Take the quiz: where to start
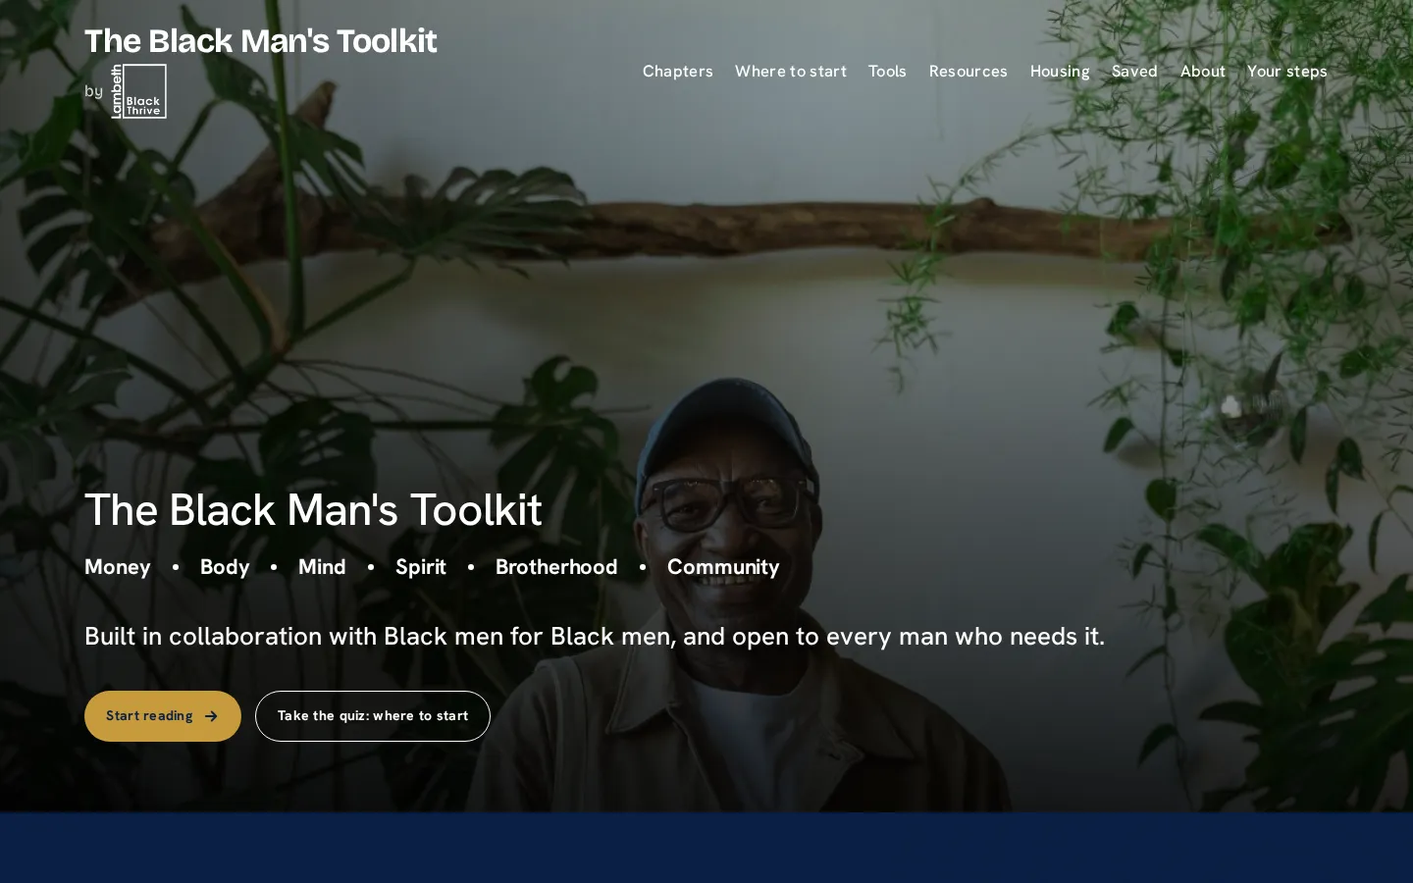 [x=373, y=716]
